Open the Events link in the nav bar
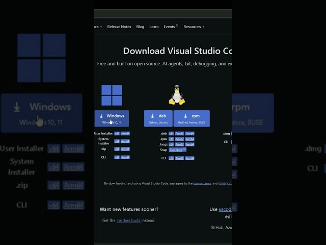 pyautogui.click(x=171, y=27)
